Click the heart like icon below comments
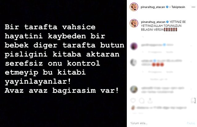Image resolution: width=197 pixels, height=127 pixels. coord(133,100)
